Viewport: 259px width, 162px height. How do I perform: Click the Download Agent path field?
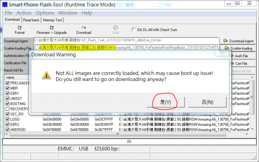point(126,40)
